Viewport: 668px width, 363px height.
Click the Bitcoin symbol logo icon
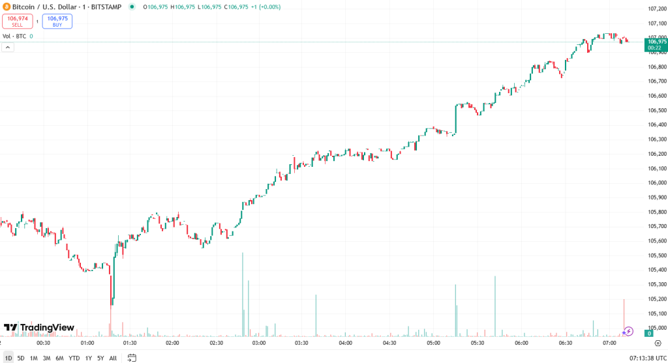[x=7, y=7]
